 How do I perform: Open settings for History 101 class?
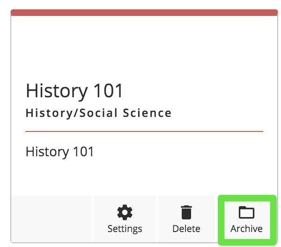125,220
